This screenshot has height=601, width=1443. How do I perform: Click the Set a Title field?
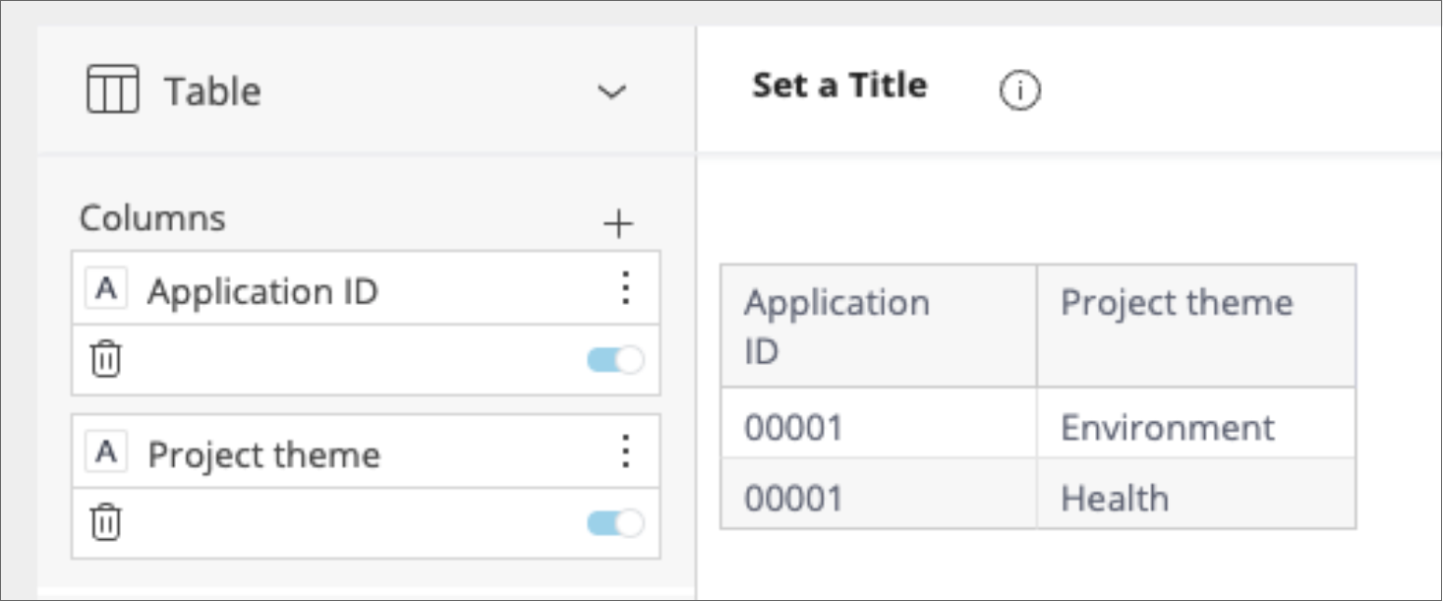point(839,86)
